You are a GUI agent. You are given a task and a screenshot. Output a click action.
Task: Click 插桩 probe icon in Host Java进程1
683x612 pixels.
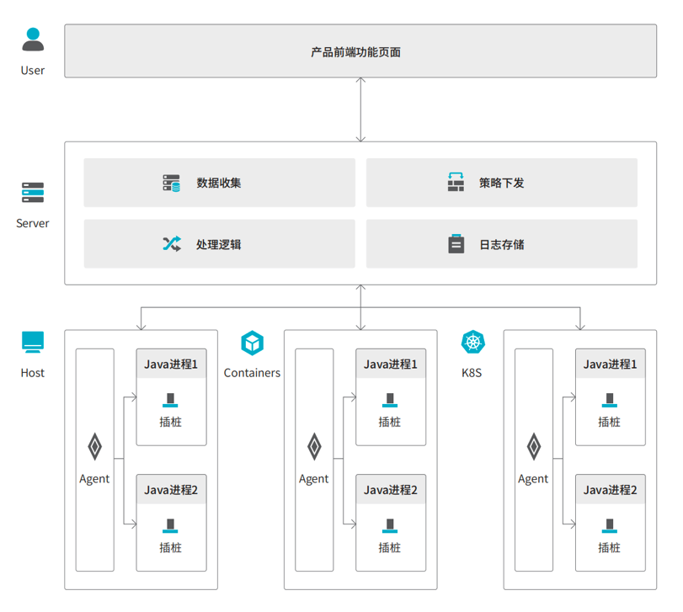170,401
